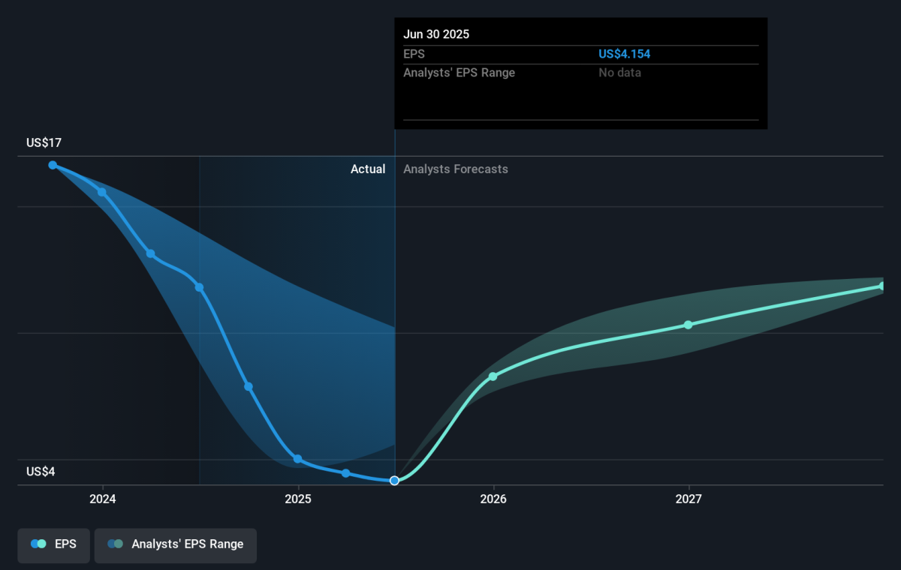901x570 pixels.
Task: Click the 'Jun 30 2025' tooltip header
Action: (x=436, y=34)
